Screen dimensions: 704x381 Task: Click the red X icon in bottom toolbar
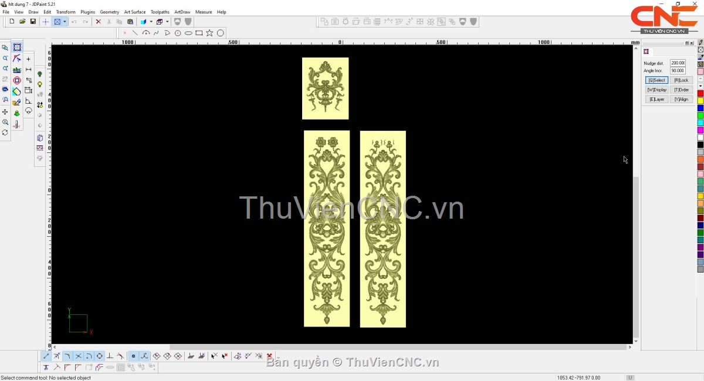click(269, 356)
